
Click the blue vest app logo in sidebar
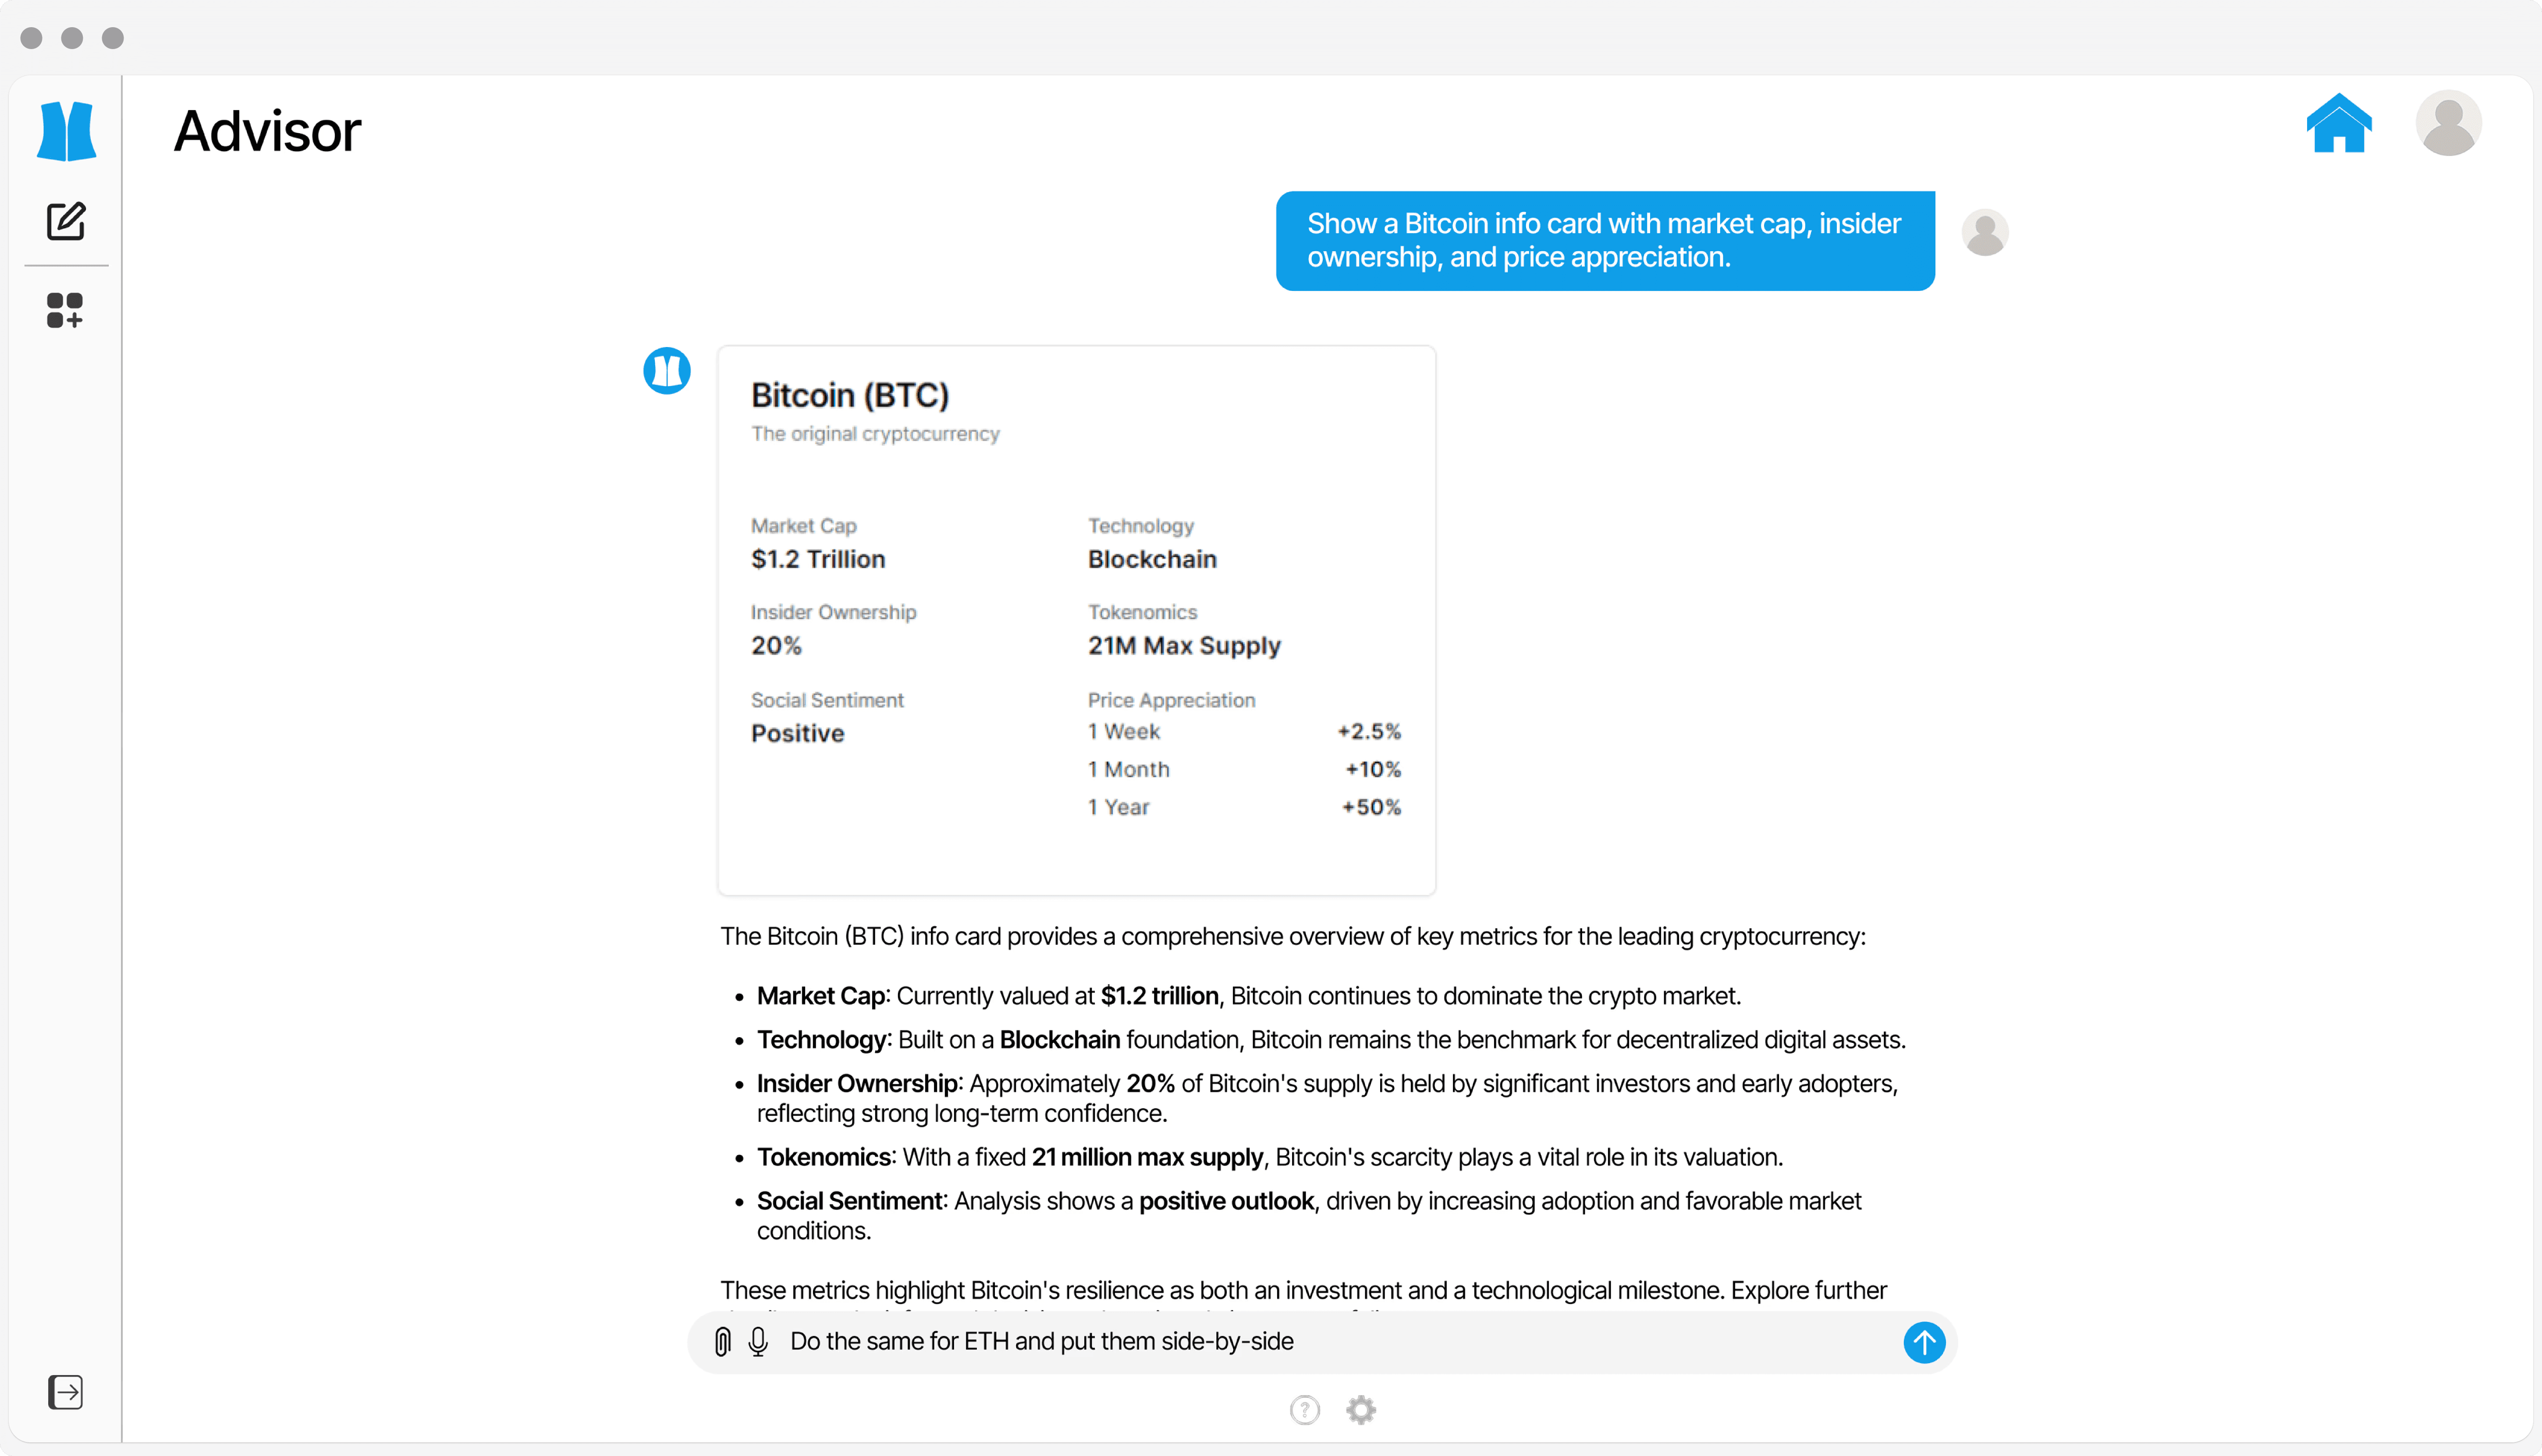66,131
